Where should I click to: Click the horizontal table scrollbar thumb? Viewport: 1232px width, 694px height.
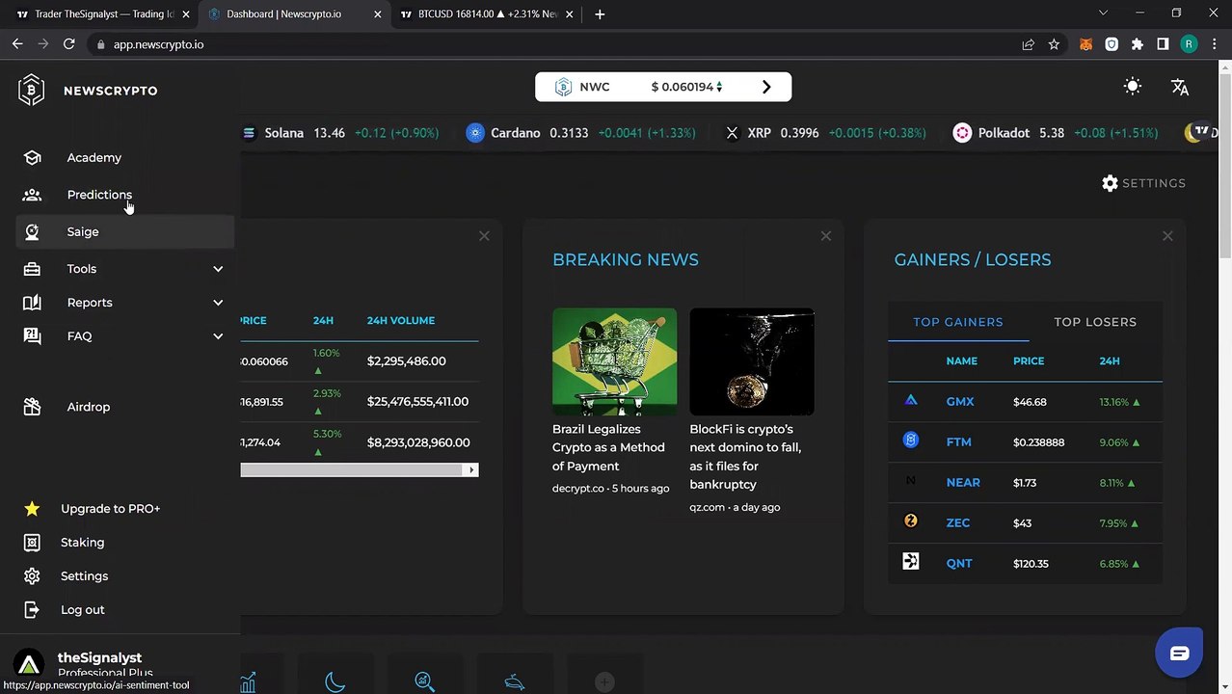pos(351,469)
